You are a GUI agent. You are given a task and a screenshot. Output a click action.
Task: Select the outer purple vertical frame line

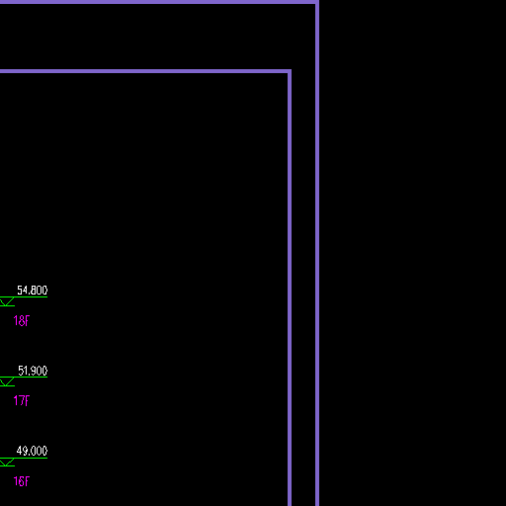click(x=317, y=253)
